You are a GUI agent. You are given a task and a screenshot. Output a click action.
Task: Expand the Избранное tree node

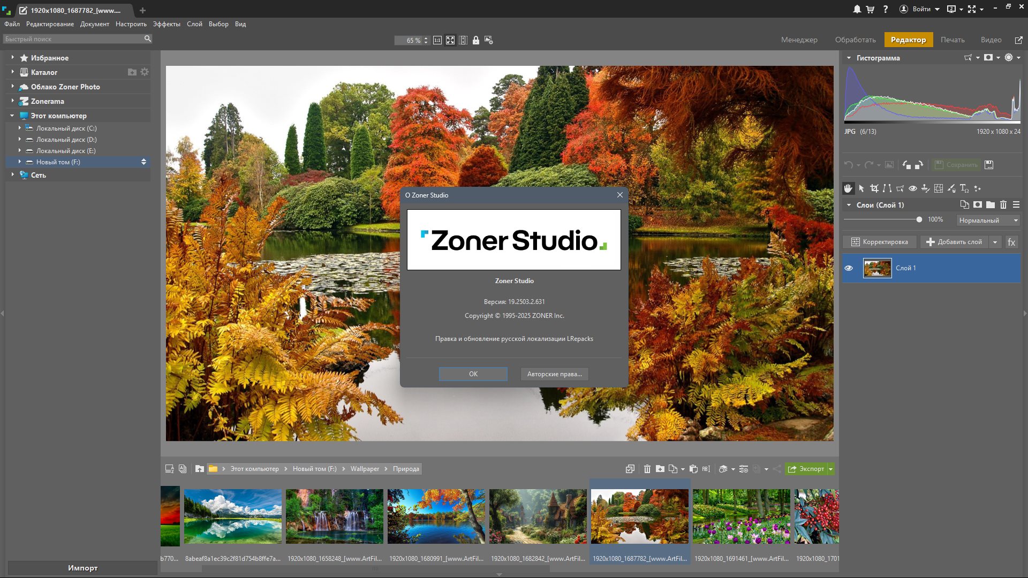pyautogui.click(x=13, y=57)
